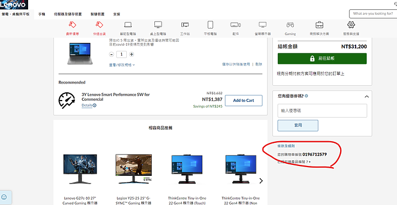Viewport: 397px width, 205px height.
Task: Select the 伺服器及儲存裝置 tab
Action: point(68,14)
